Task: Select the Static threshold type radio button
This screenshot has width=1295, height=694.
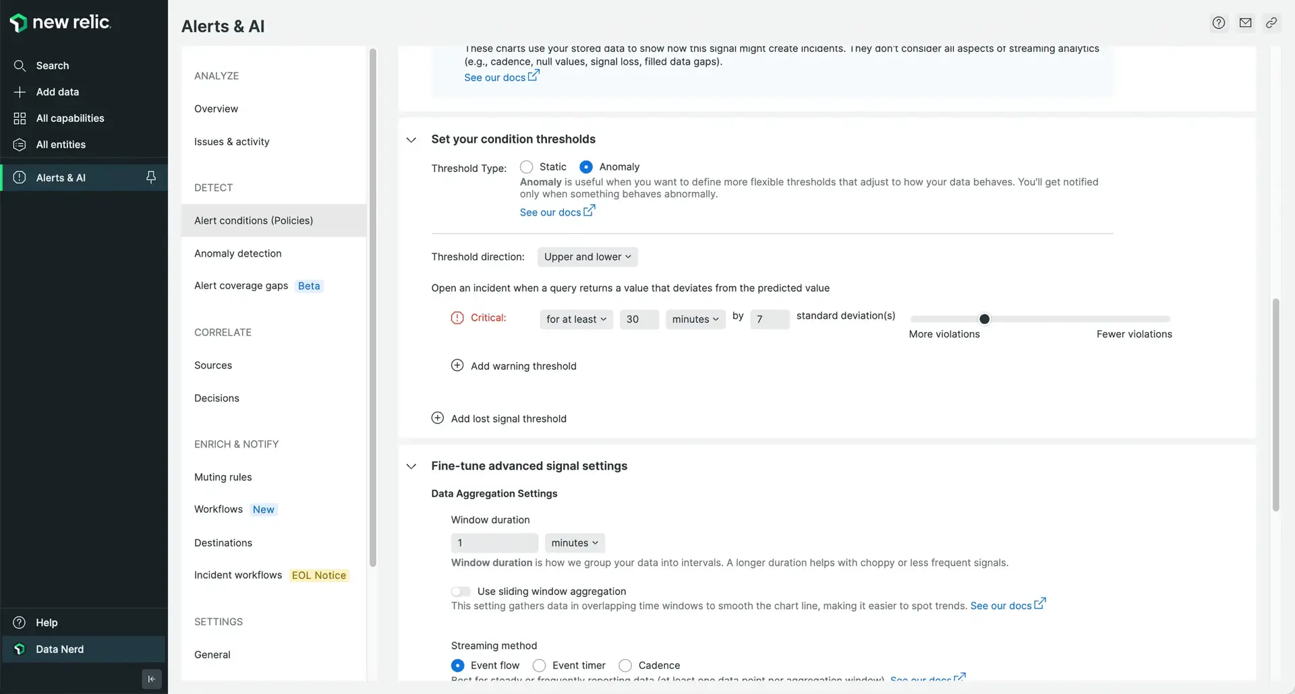Action: (x=527, y=167)
